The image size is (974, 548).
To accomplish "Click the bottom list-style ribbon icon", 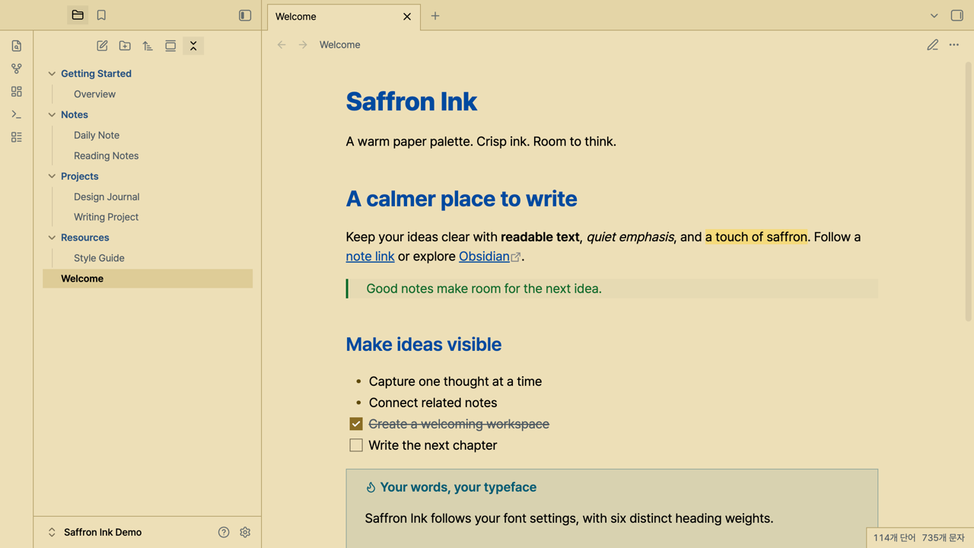I will pos(17,137).
